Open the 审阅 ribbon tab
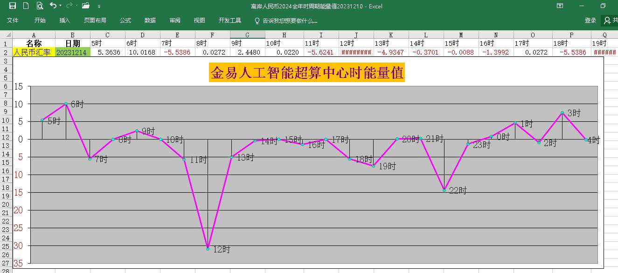Screen dimensions: 618x273 pyautogui.click(x=175, y=21)
